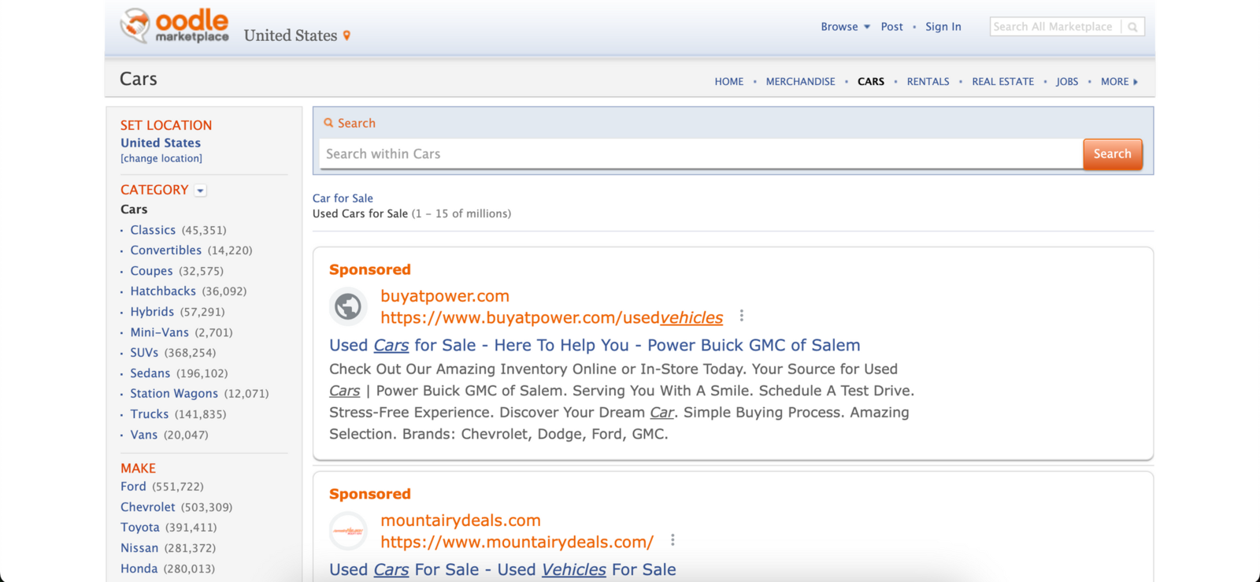
Task: Filter by Trucks category
Action: click(x=150, y=414)
